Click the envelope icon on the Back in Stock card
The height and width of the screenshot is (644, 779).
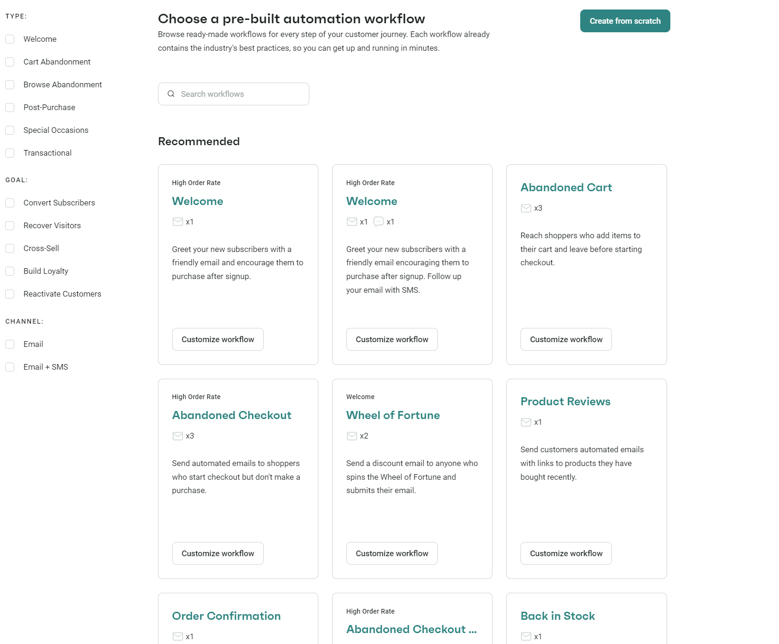[x=526, y=636]
